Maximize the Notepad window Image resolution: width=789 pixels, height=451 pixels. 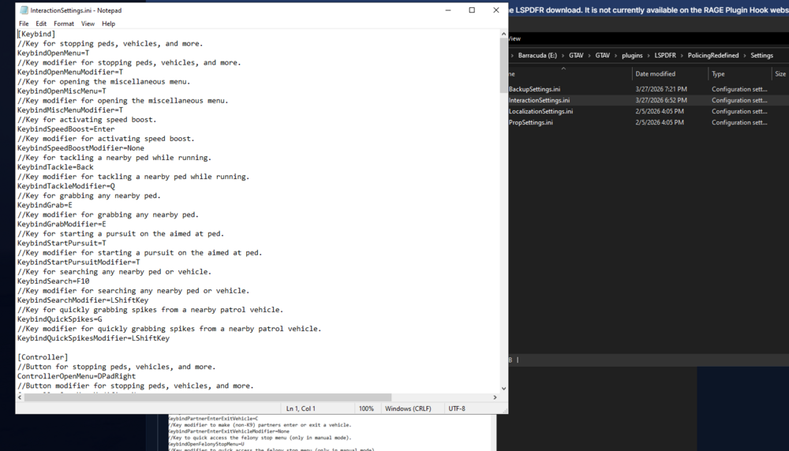click(x=472, y=10)
